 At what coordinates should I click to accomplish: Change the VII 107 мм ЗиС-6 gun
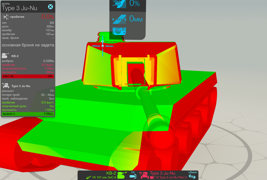click(104, 177)
